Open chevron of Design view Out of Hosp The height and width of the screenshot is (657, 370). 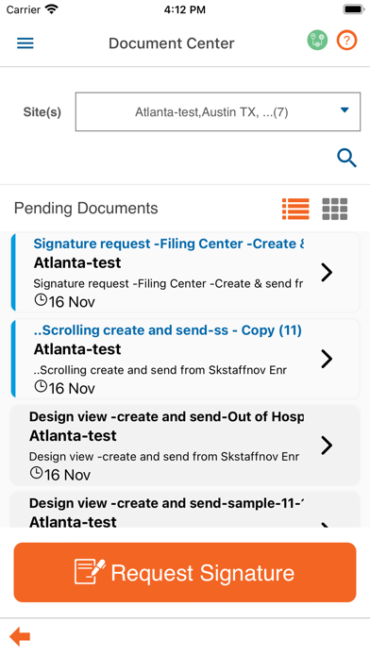tap(327, 445)
